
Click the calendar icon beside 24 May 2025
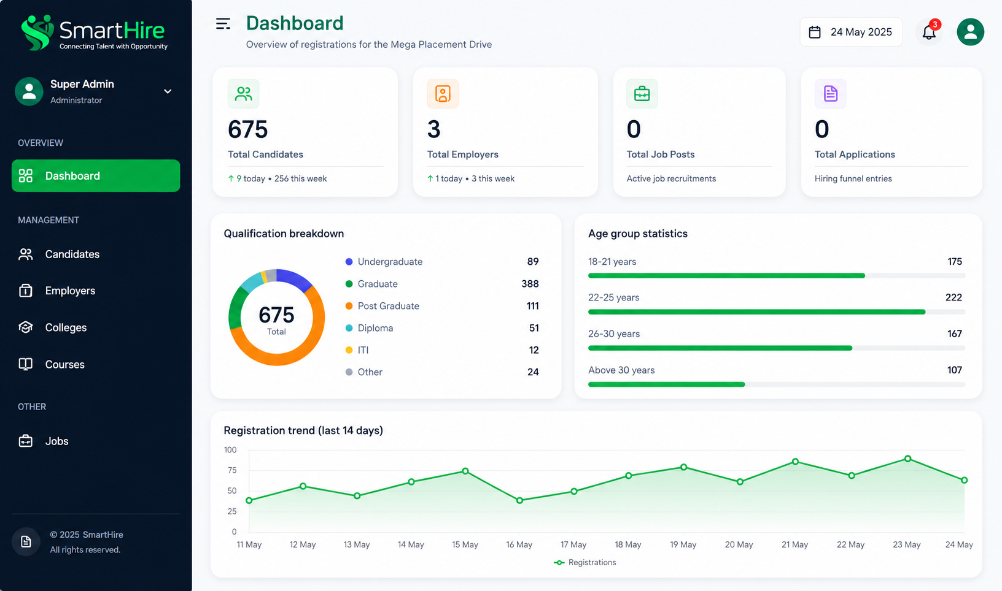[815, 32]
